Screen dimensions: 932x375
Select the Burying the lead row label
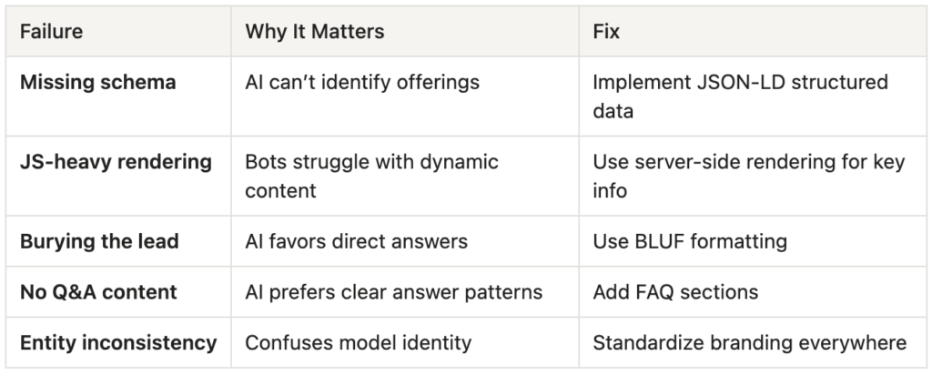(100, 243)
